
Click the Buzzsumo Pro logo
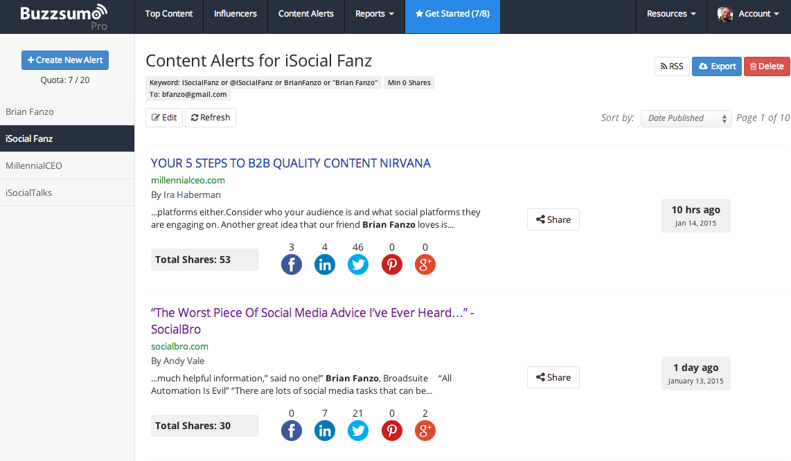[64, 17]
